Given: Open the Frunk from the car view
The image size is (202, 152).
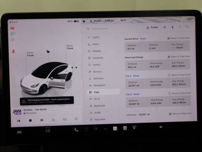Looking at the screenshot, I should point(30,54).
